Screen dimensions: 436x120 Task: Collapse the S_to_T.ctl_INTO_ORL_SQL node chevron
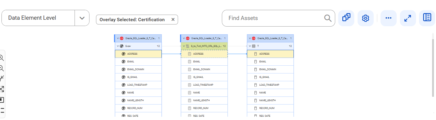tap(184, 46)
